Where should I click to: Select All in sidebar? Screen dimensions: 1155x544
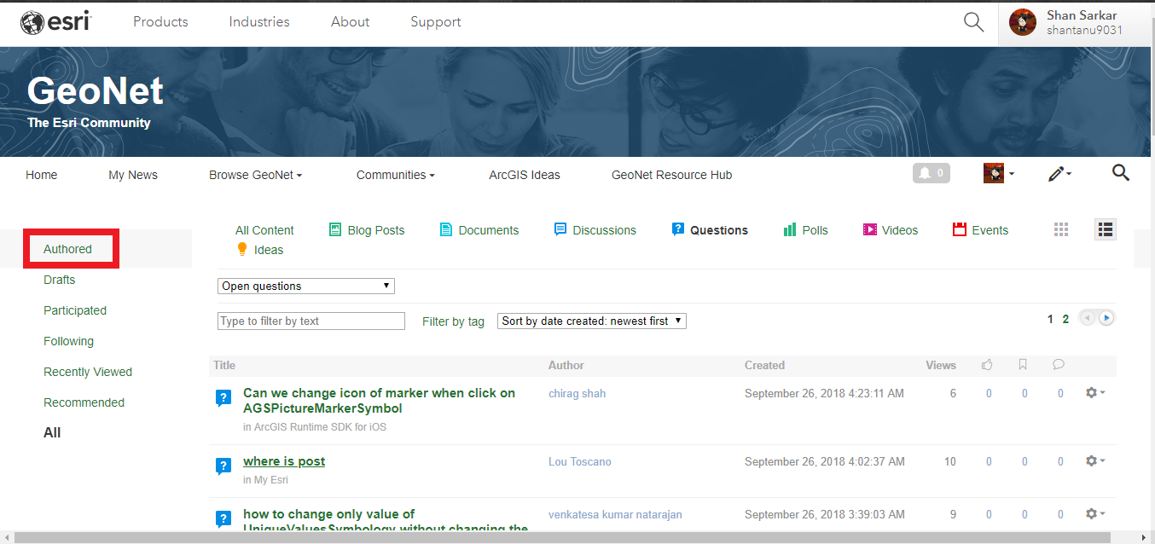point(52,432)
